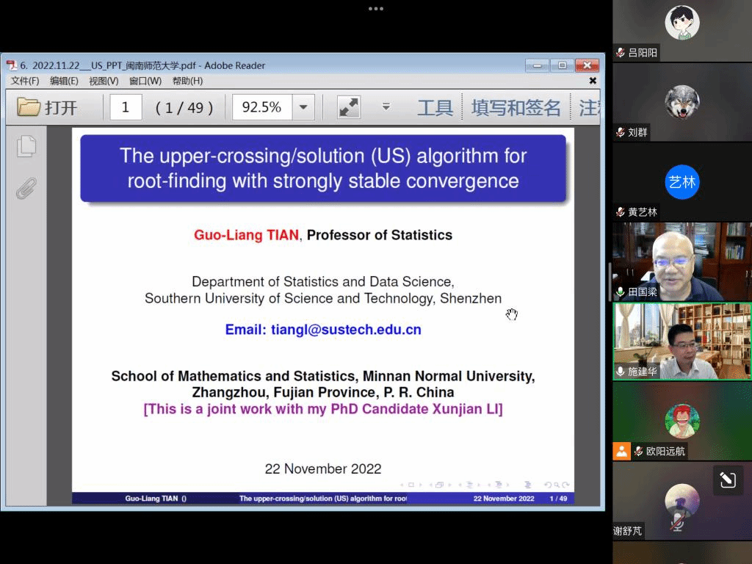Screen dimensions: 752x564
Task: Select 刘群's wolf avatar tile
Action: tap(681, 102)
